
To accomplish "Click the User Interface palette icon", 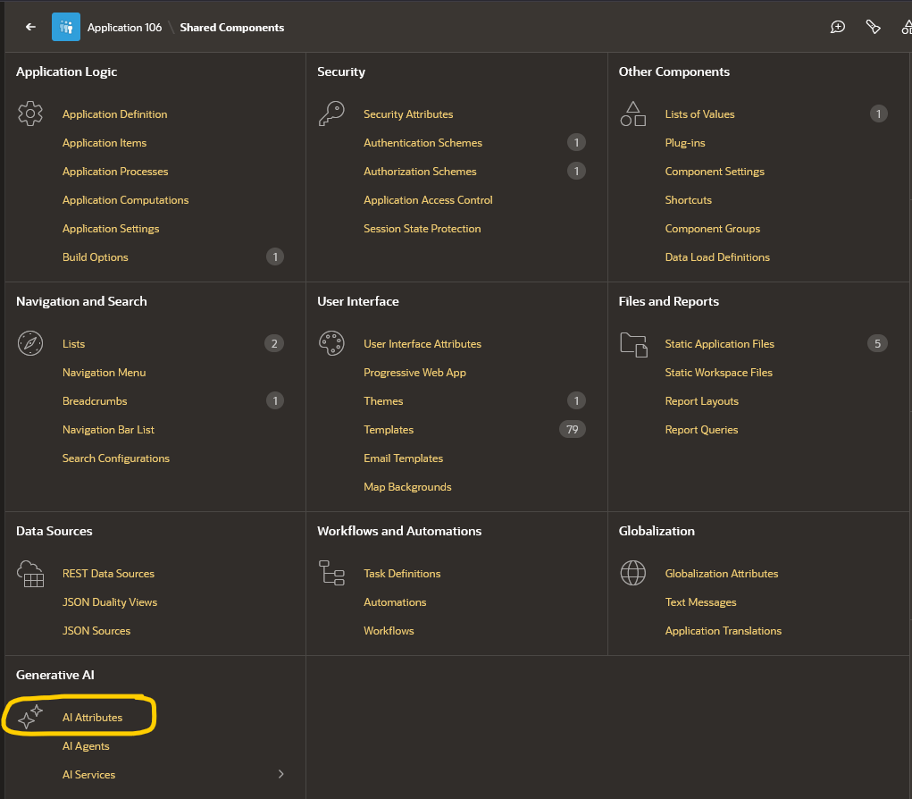I will tap(331, 343).
